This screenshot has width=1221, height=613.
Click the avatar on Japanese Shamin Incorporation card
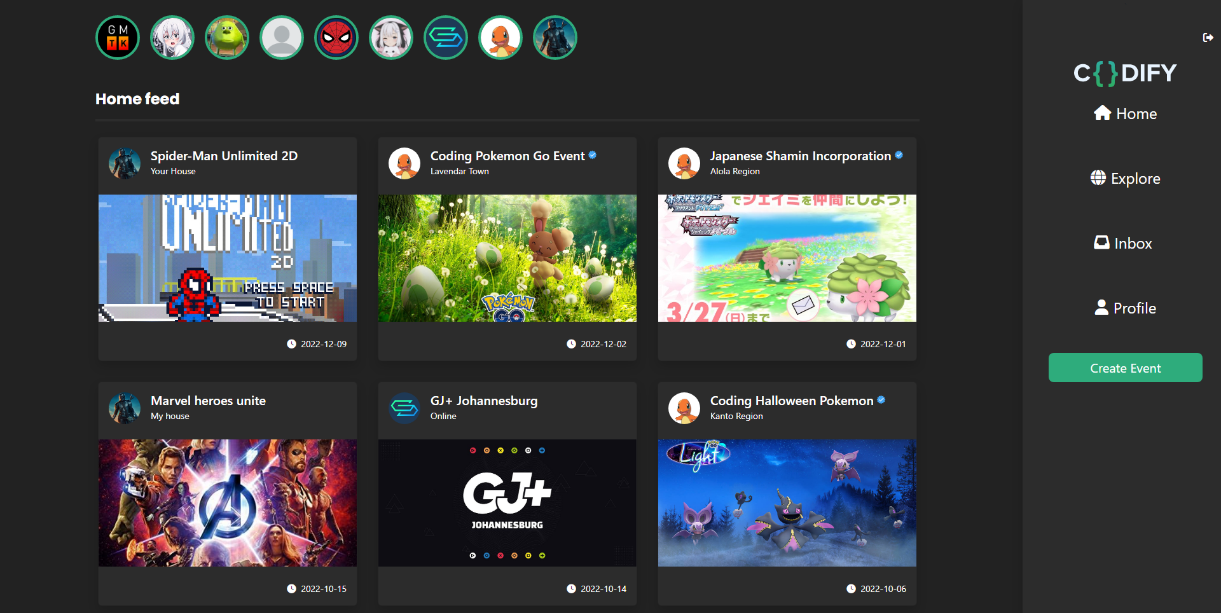point(684,163)
